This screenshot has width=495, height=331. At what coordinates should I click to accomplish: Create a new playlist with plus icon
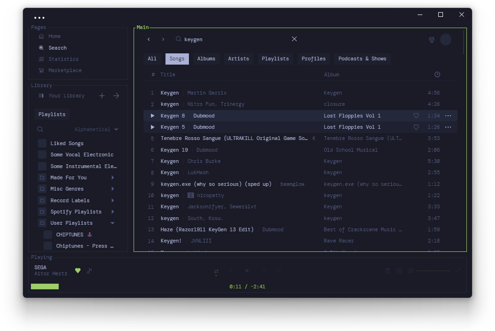(x=102, y=96)
